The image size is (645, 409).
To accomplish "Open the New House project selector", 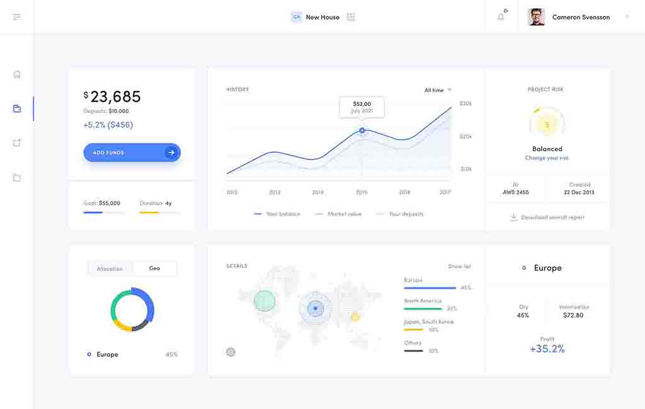I will coord(322,17).
